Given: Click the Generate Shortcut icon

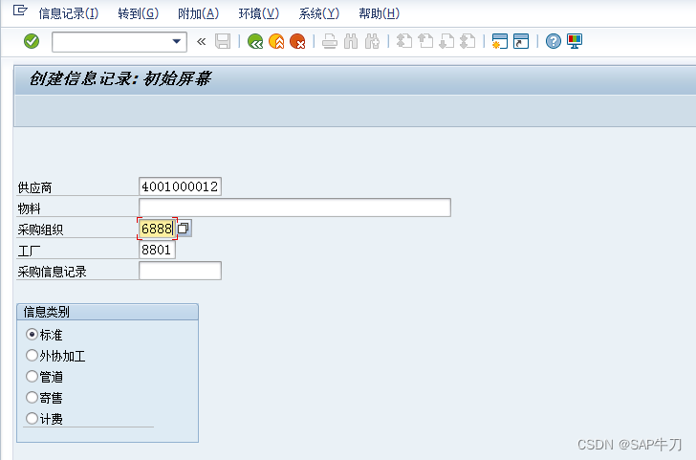Looking at the screenshot, I should coord(521,41).
